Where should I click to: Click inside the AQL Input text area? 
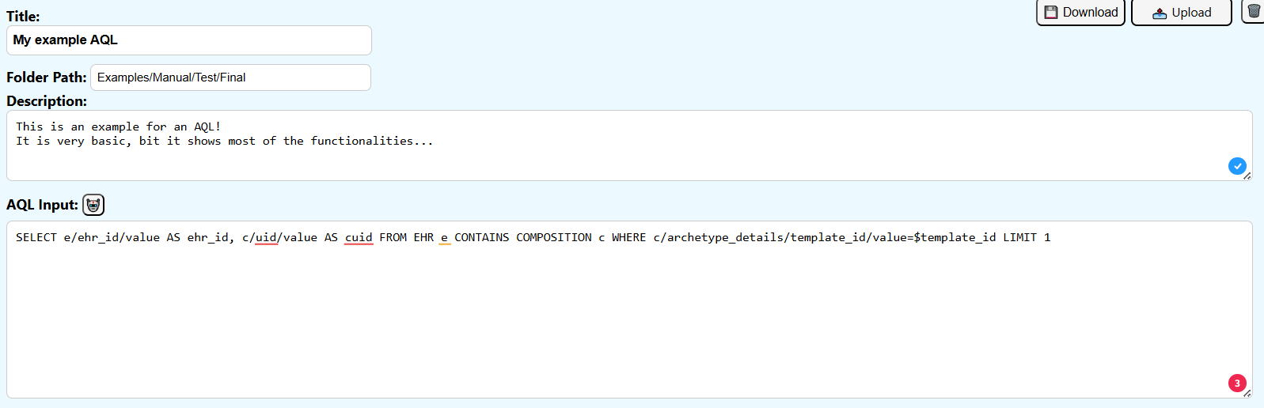(x=629, y=309)
